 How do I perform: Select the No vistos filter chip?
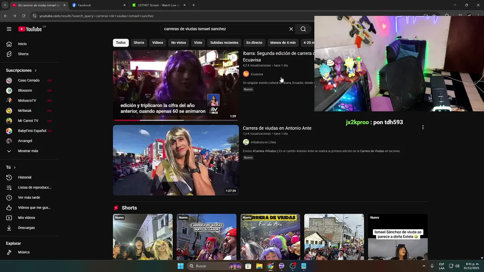[x=178, y=43]
